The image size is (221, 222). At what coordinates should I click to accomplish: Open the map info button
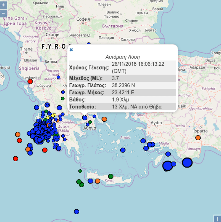[217, 219]
